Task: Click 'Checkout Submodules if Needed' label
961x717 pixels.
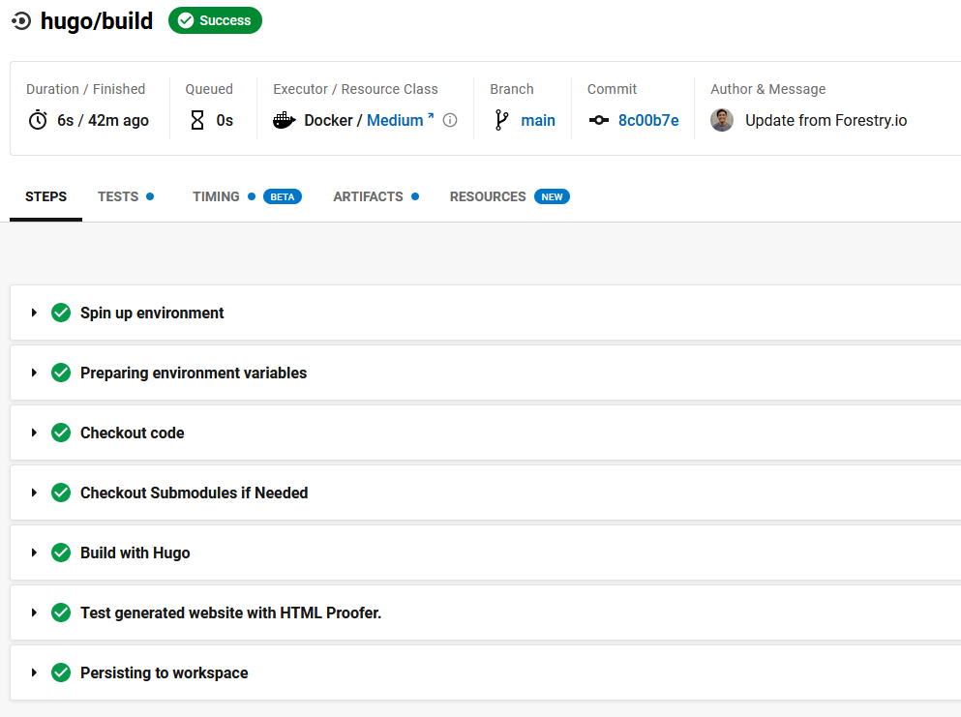Action: [x=195, y=493]
